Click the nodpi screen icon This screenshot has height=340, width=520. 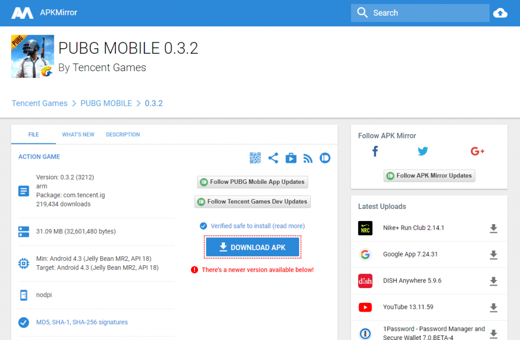tap(23, 295)
